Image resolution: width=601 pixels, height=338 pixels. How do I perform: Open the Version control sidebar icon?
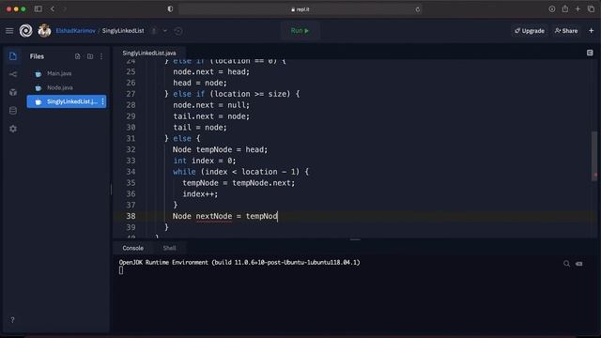pyautogui.click(x=12, y=74)
